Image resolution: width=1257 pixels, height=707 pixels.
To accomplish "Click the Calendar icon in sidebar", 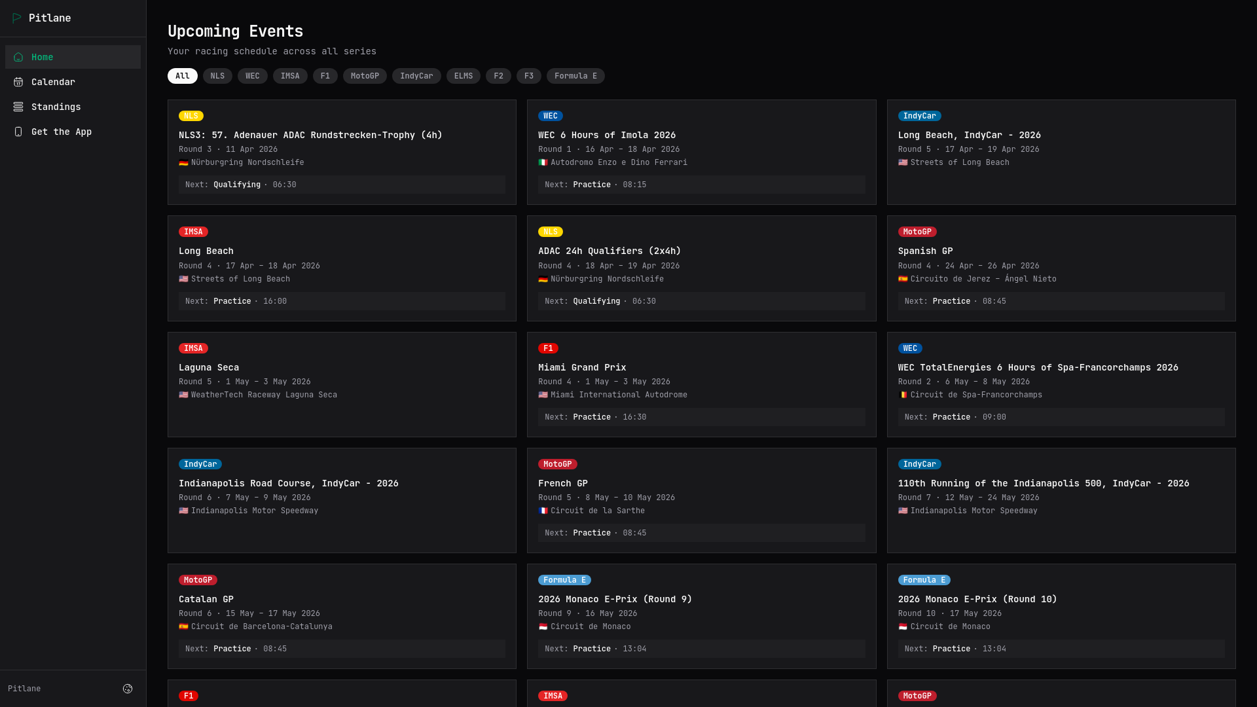I will point(18,82).
